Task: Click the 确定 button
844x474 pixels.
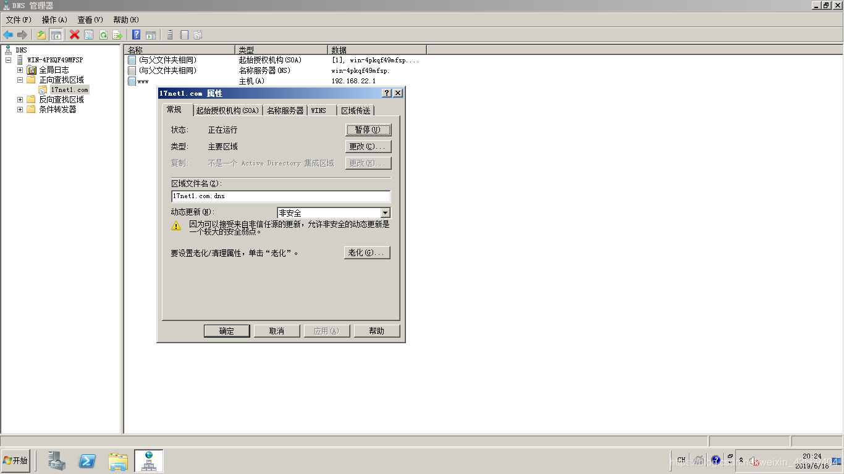Action: [x=227, y=331]
